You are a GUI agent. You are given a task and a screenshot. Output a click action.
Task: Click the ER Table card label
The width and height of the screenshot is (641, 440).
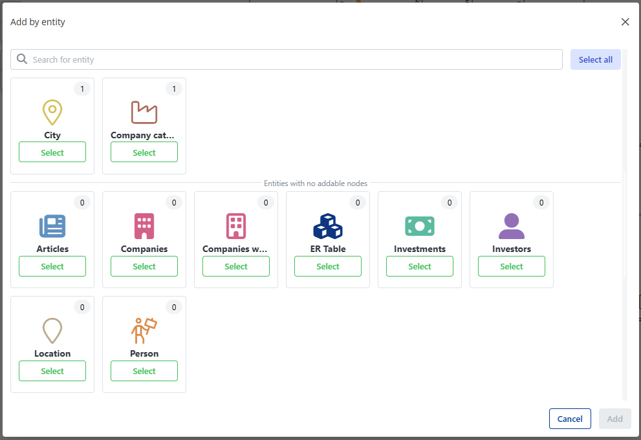328,249
